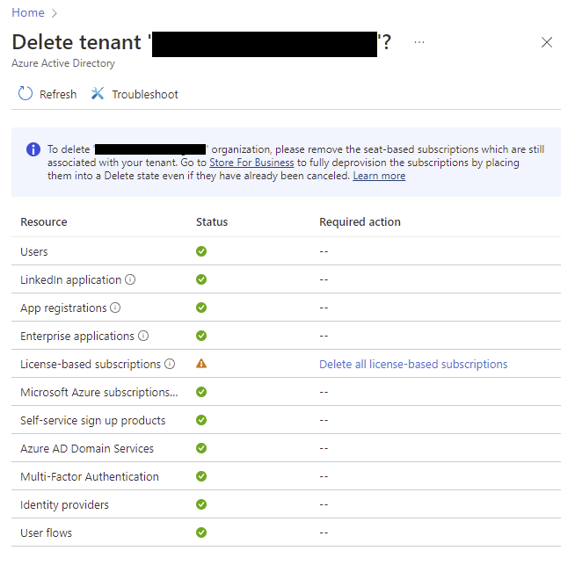Show LinkedIn application info tooltip icon
575x565 pixels.
click(x=130, y=279)
